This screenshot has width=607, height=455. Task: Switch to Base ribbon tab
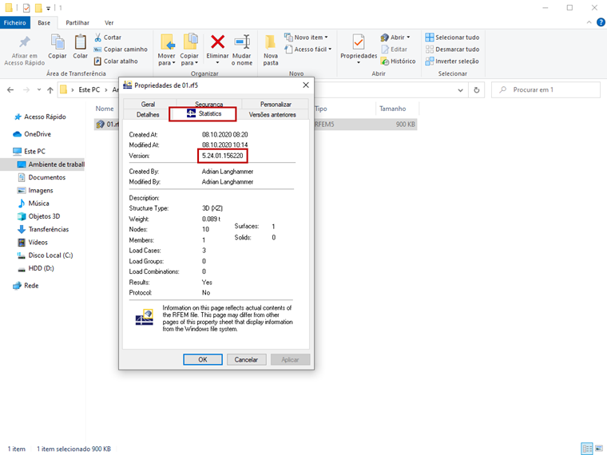pos(44,23)
